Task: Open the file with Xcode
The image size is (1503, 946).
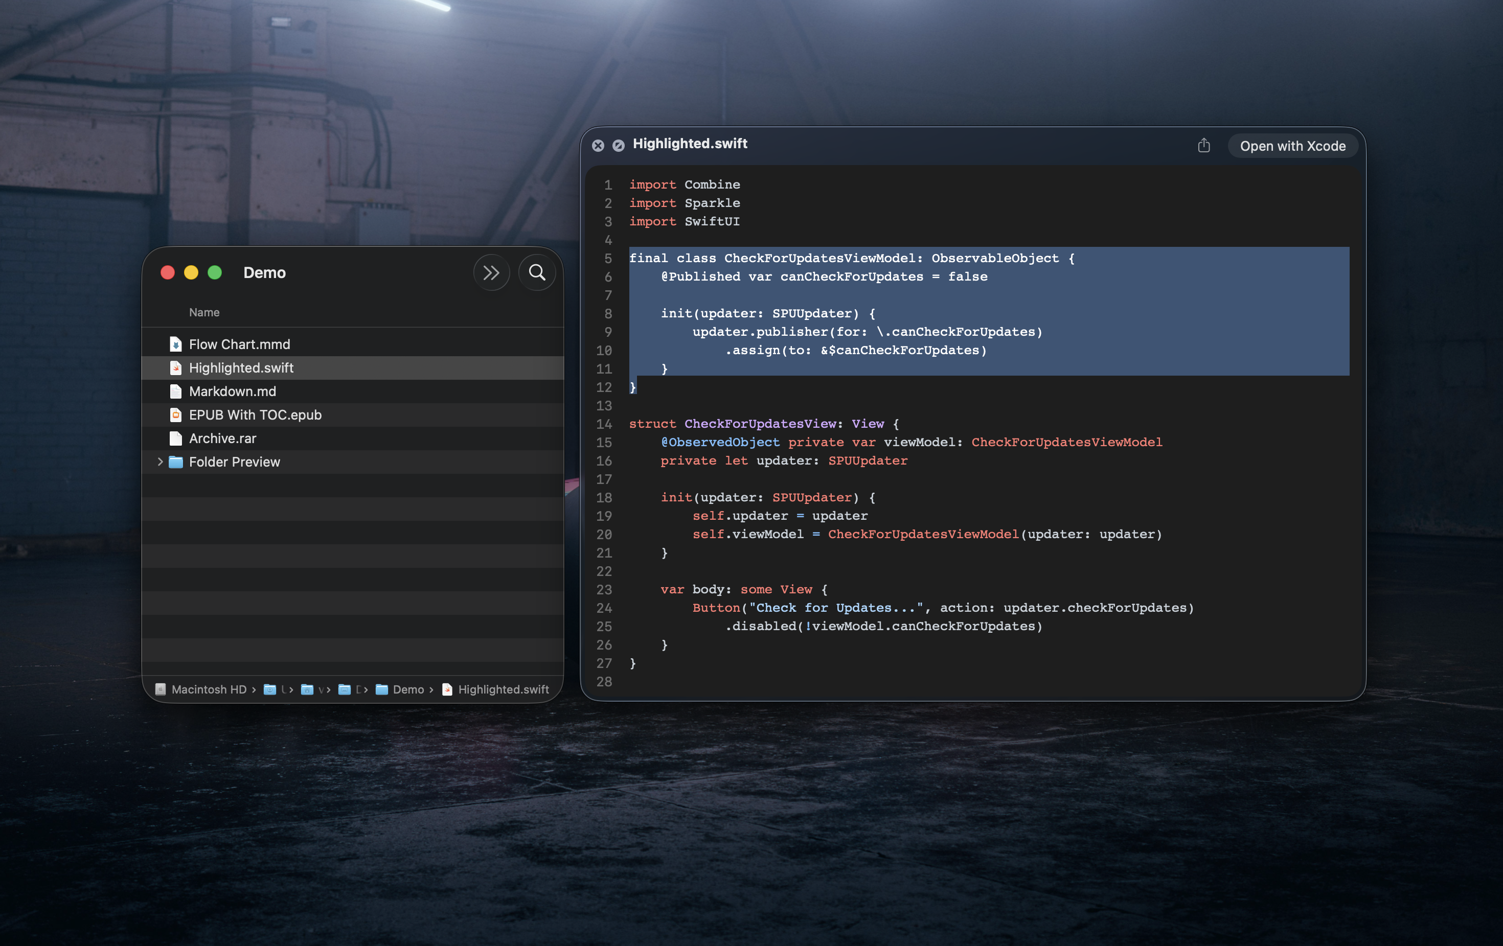Action: point(1293,145)
